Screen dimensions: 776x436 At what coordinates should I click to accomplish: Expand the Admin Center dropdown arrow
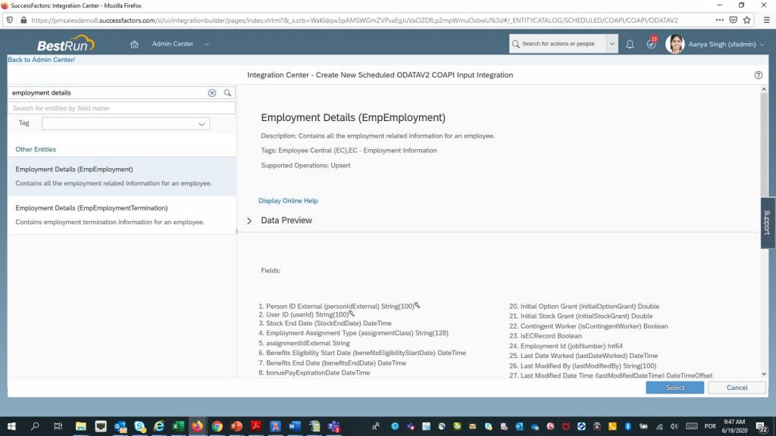click(x=206, y=44)
